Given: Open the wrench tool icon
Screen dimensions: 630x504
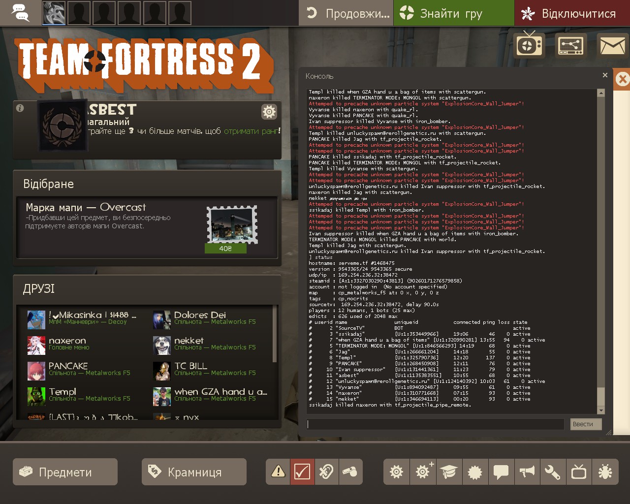Looking at the screenshot, I should pos(553,472).
